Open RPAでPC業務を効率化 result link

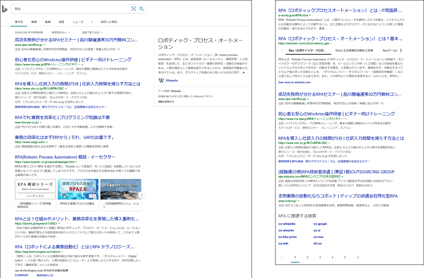coord(62,117)
